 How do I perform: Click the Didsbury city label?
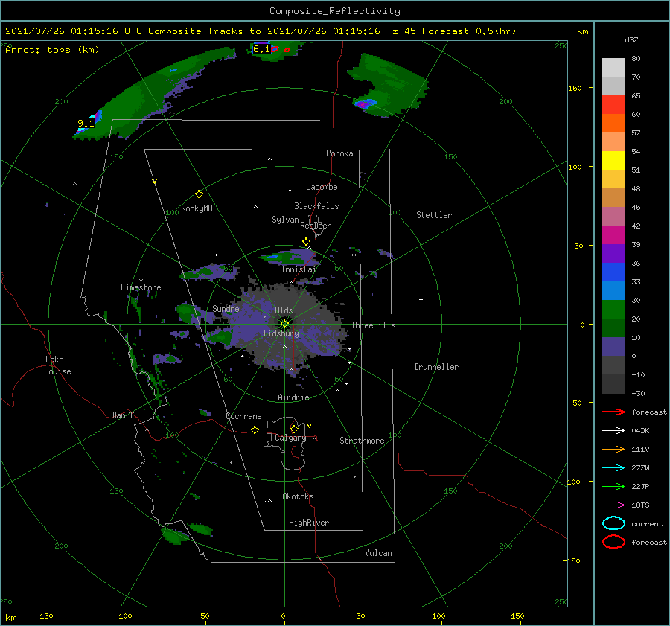[281, 333]
